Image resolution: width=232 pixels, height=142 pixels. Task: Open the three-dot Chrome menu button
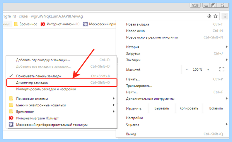pyautogui.click(x=225, y=16)
